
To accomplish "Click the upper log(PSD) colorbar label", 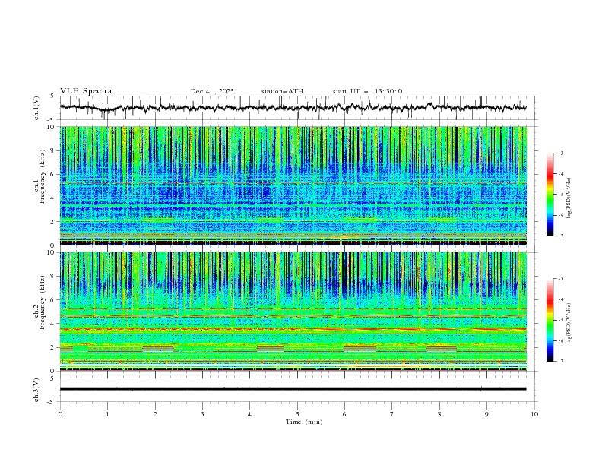I will tap(569, 198).
